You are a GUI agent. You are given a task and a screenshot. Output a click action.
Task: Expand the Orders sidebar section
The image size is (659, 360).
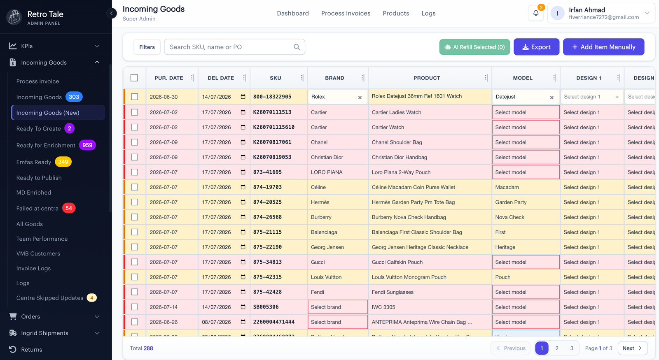97,317
